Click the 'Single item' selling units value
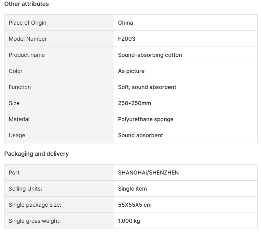The image size is (261, 232). pyautogui.click(x=132, y=189)
